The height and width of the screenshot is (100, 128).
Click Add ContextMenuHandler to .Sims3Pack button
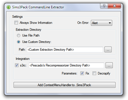pos(65,85)
